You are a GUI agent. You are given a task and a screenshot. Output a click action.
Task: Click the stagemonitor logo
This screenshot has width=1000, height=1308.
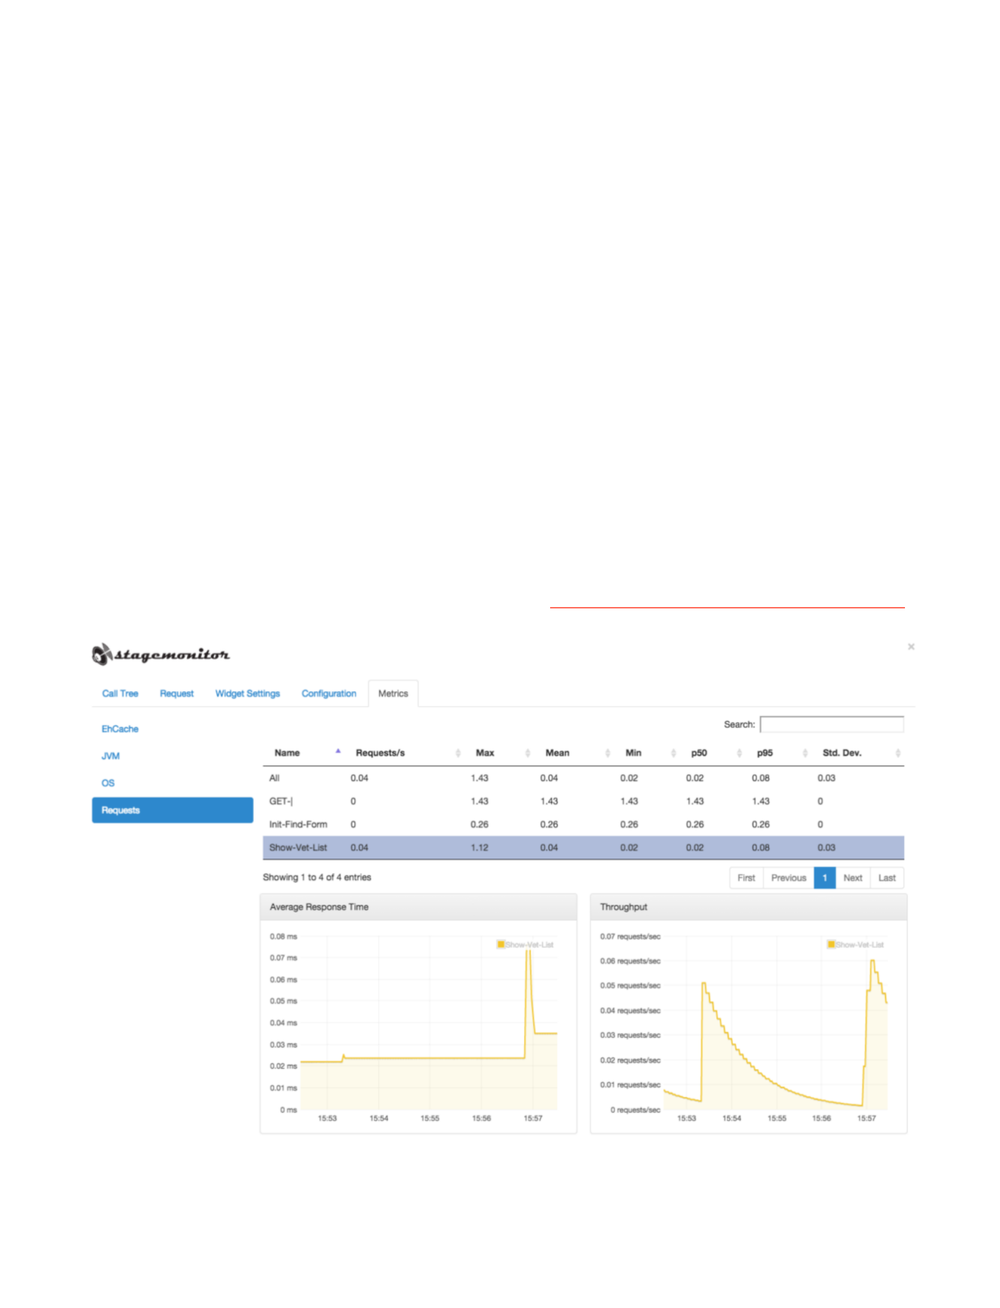[x=161, y=654]
